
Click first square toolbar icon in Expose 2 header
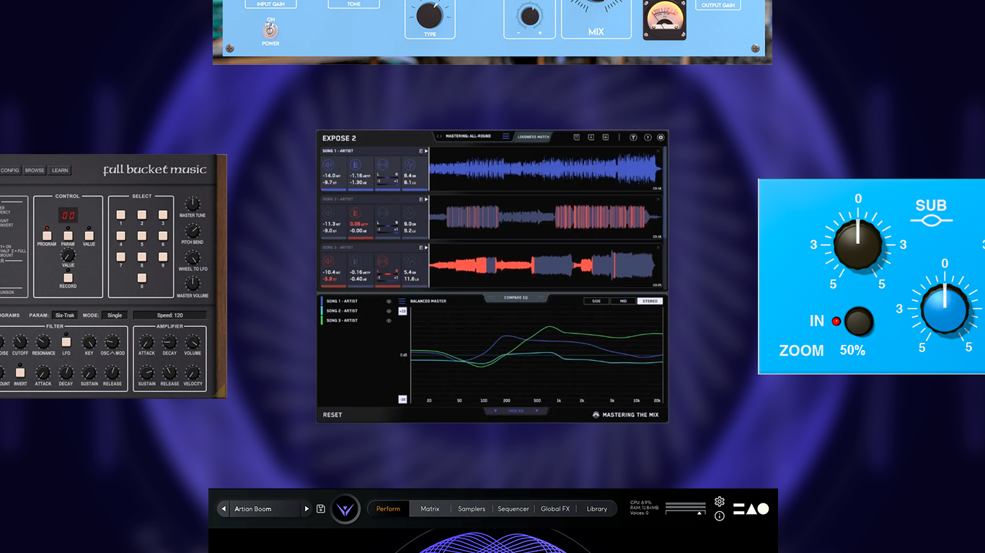[576, 137]
